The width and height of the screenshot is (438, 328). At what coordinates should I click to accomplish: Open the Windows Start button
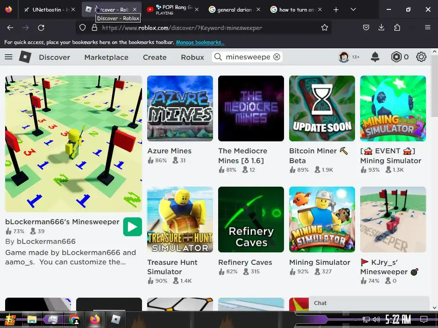9,319
